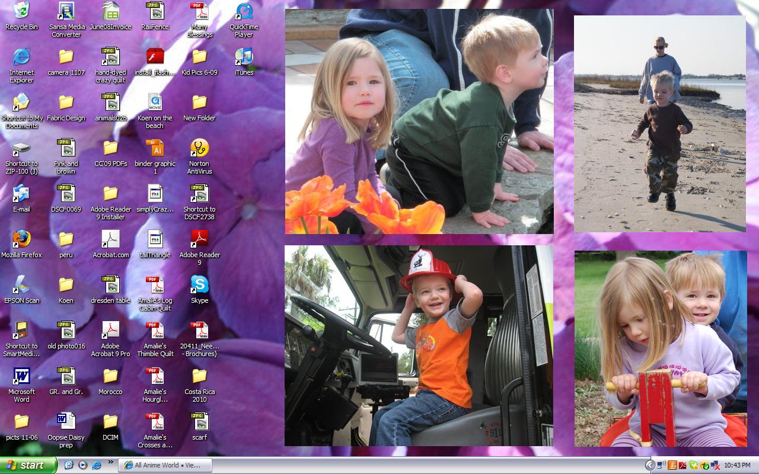Click the disconnected network tray icon
The image size is (759, 474).
(715, 465)
